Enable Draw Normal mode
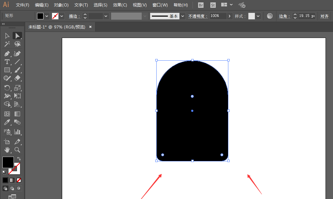This screenshot has height=199, width=333. (5, 188)
